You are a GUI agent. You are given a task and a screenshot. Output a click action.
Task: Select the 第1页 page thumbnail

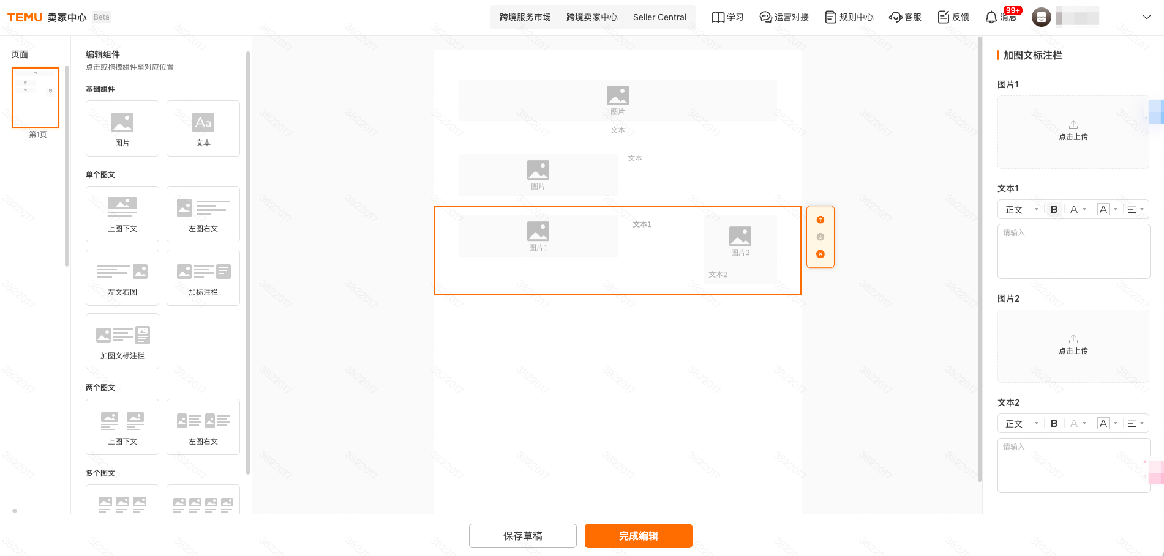click(36, 98)
